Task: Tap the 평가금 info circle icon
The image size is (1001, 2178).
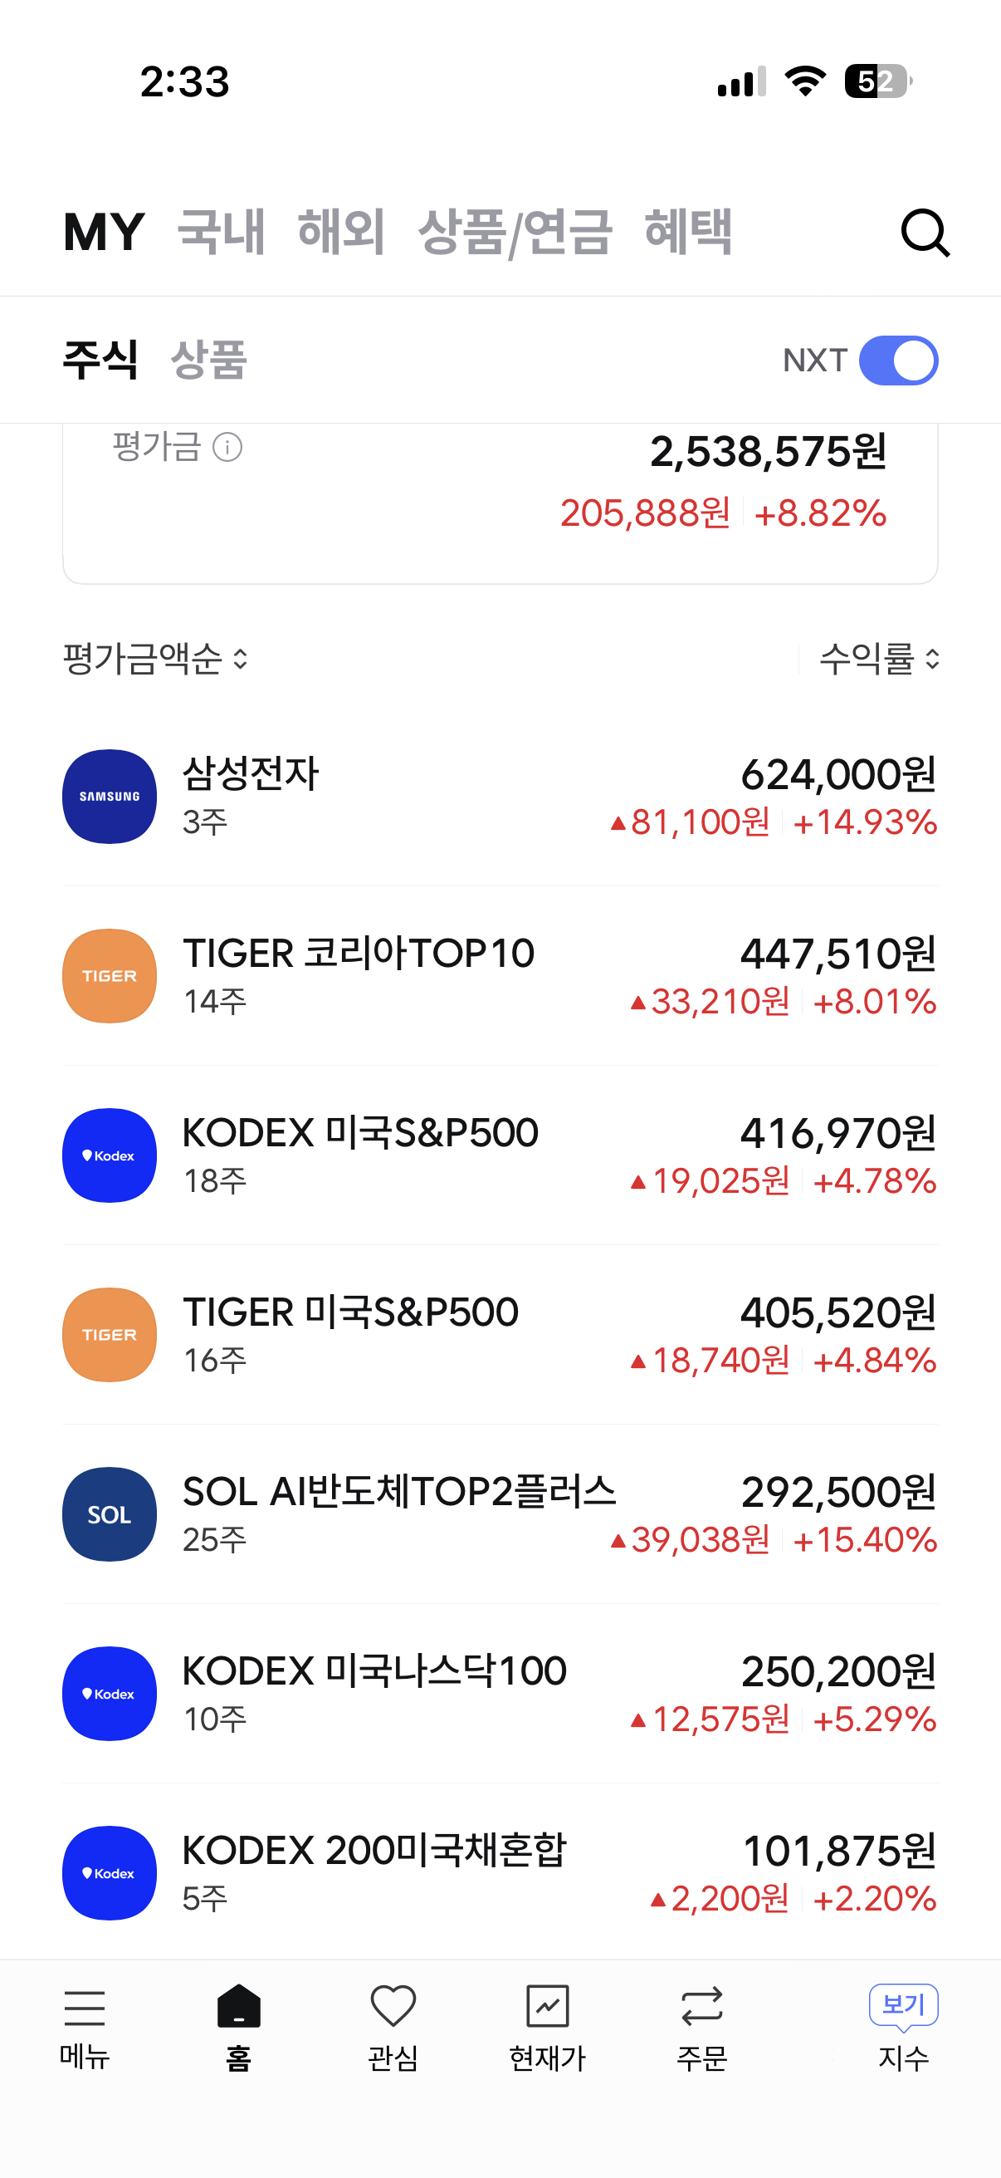Action: 227,447
